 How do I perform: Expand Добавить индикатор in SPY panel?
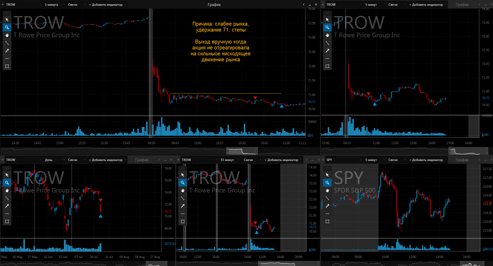[428, 160]
